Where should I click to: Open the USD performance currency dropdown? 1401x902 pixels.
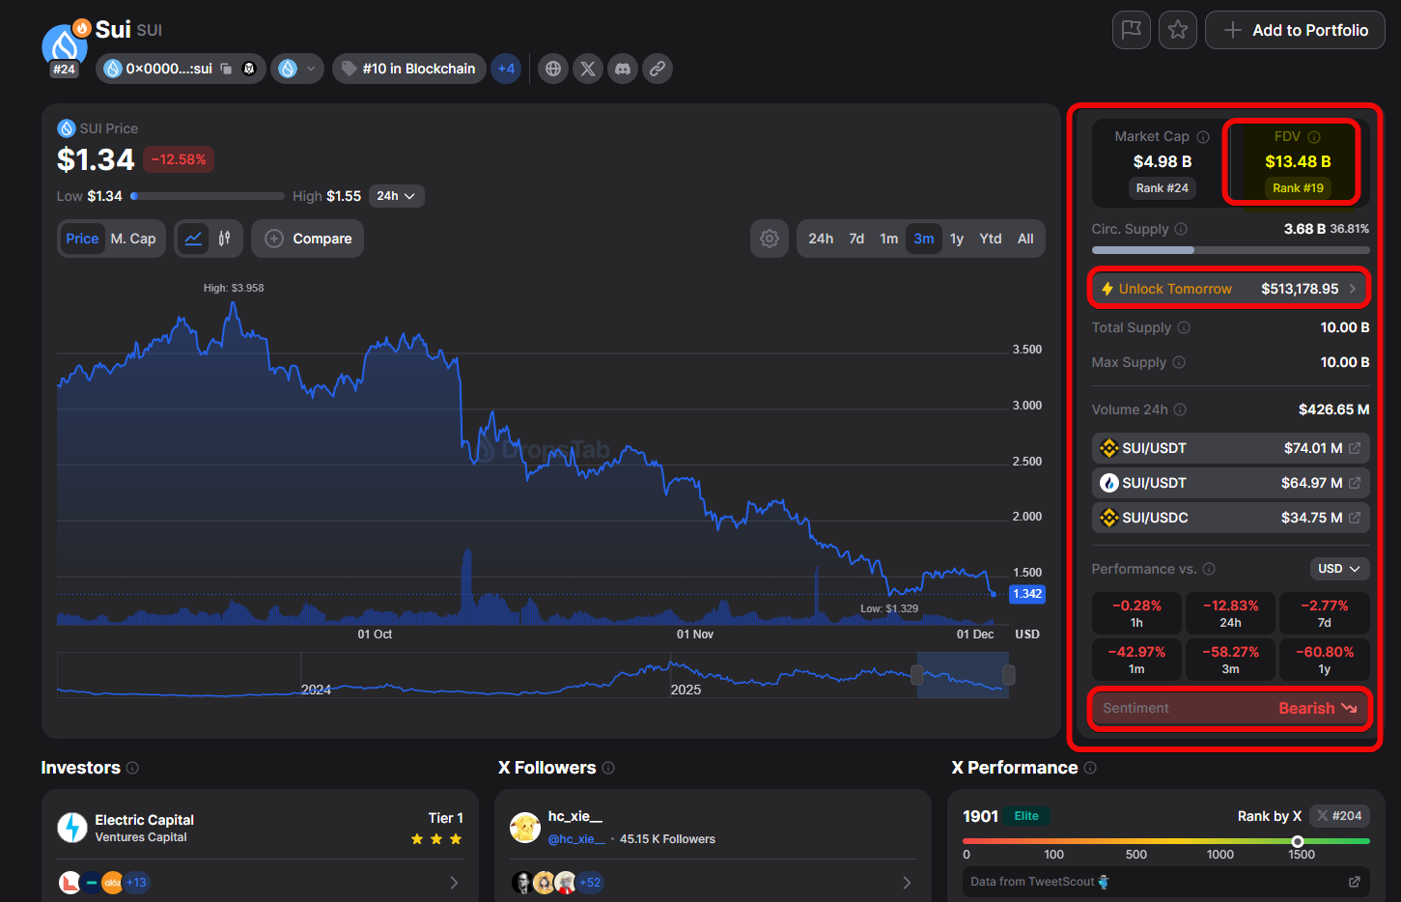(x=1338, y=569)
